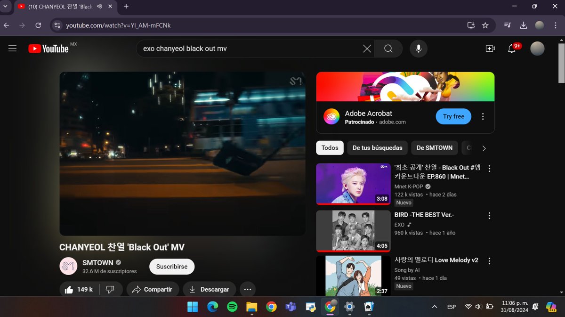Image resolution: width=565 pixels, height=317 pixels.
Task: Install or cast page icon in address bar
Action: pos(471,25)
